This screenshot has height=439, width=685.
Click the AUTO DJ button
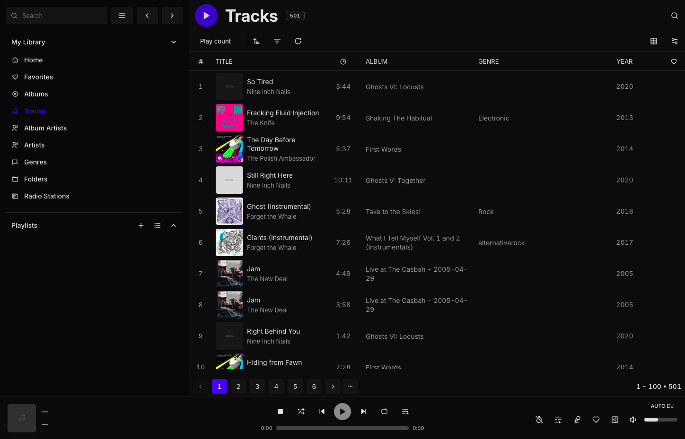[662, 406]
